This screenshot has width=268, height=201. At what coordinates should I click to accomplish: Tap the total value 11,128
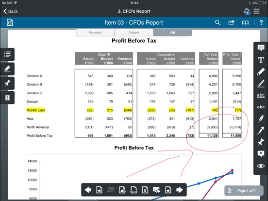tap(212, 136)
